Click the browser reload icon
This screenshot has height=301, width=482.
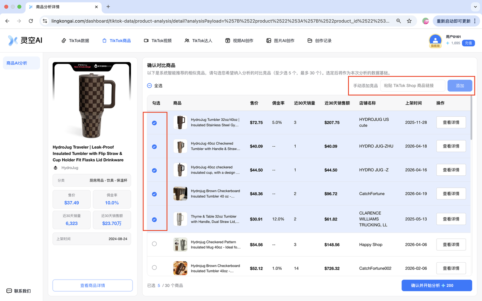(x=31, y=21)
